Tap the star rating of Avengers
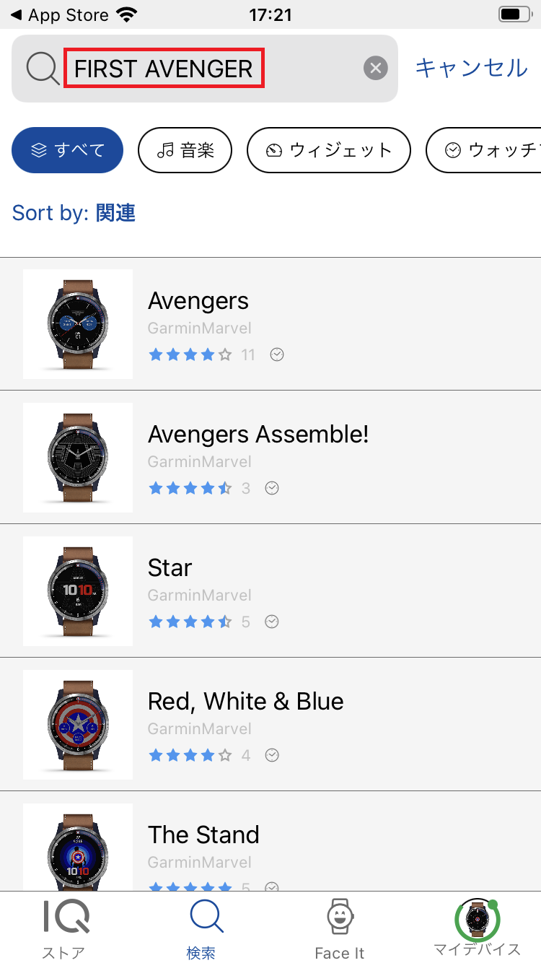This screenshot has width=541, height=963. click(x=190, y=354)
